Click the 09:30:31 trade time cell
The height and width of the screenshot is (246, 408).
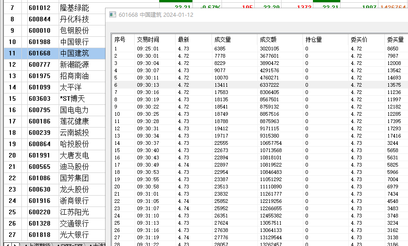pyautogui.click(x=148, y=128)
